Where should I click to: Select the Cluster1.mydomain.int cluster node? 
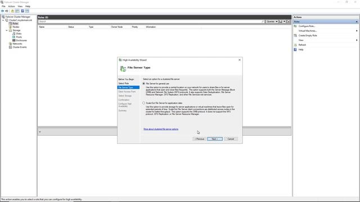(x=20, y=20)
